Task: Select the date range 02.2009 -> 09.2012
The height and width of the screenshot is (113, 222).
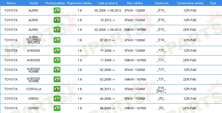Action: [108, 30]
